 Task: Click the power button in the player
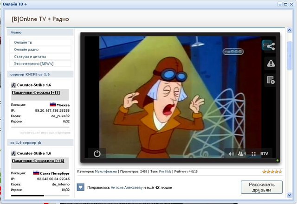pos(97,153)
